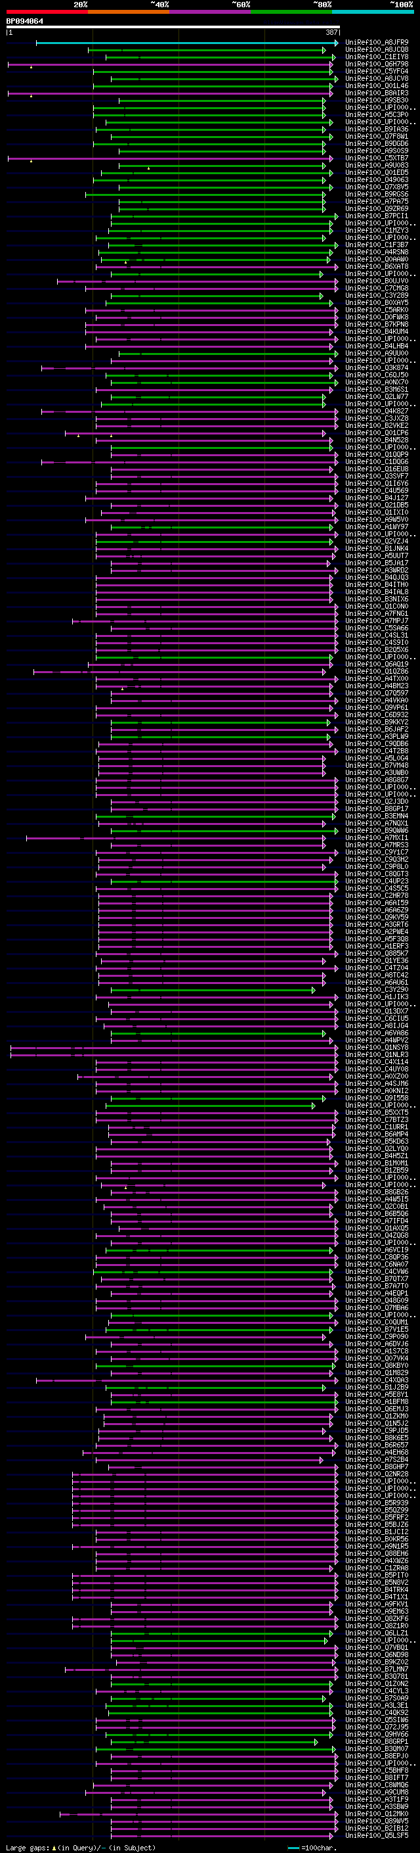Select the UniRef100_C6QJ50 label
The height and width of the screenshot is (1853, 420).
coord(377,375)
